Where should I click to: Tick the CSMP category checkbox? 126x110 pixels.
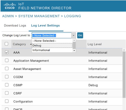(x=7, y=85)
